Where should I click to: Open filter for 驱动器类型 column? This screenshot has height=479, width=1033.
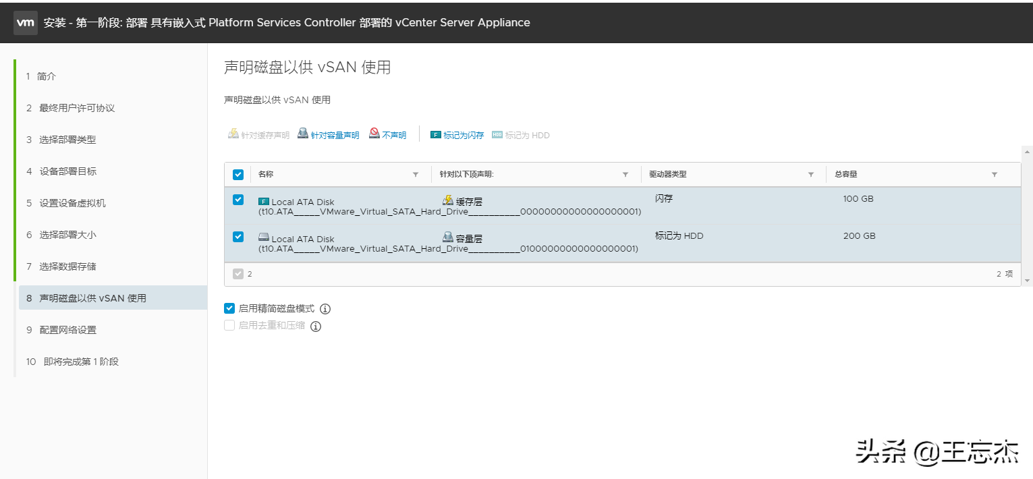(x=811, y=175)
